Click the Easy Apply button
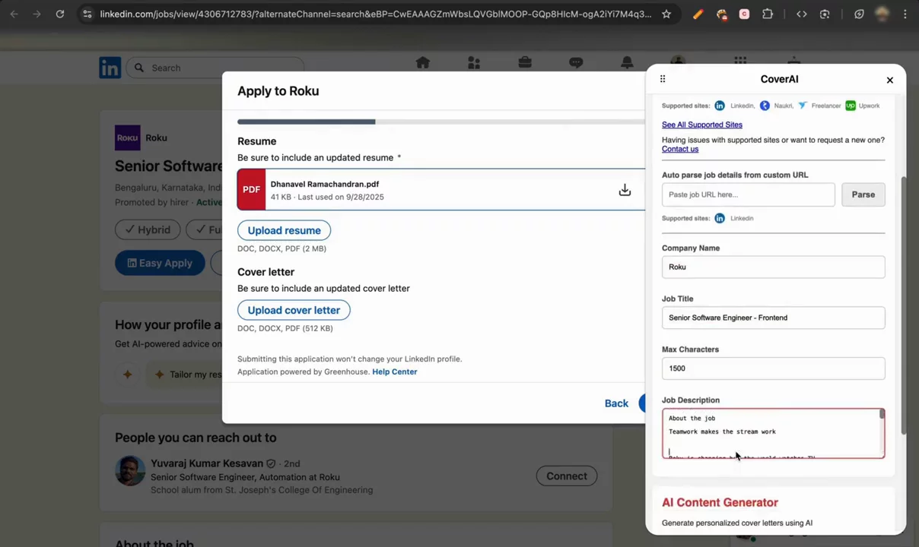The height and width of the screenshot is (547, 919). pyautogui.click(x=160, y=263)
